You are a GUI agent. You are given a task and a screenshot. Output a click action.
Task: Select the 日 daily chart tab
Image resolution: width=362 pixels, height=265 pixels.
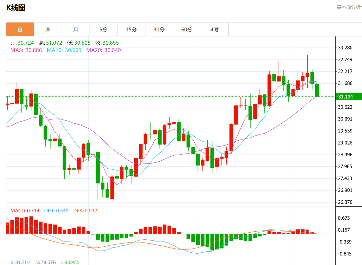coord(20,29)
